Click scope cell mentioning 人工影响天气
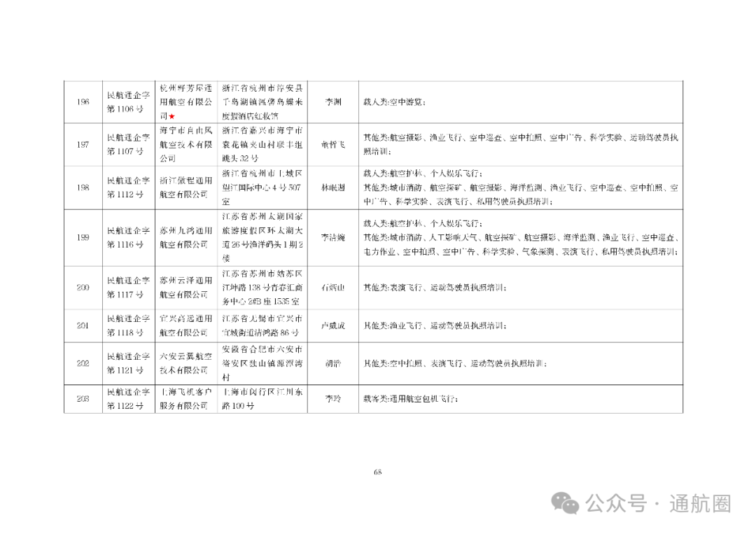 [x=521, y=237]
